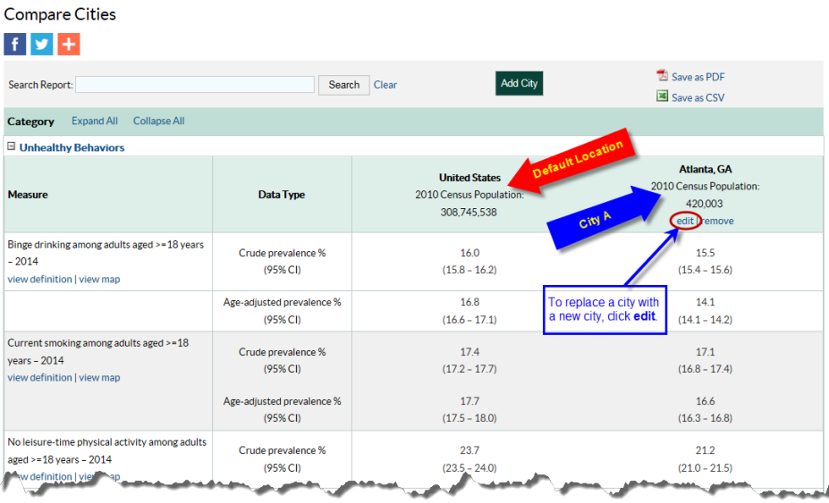
Task: View definition for Binge drinking measure
Action: [39, 279]
